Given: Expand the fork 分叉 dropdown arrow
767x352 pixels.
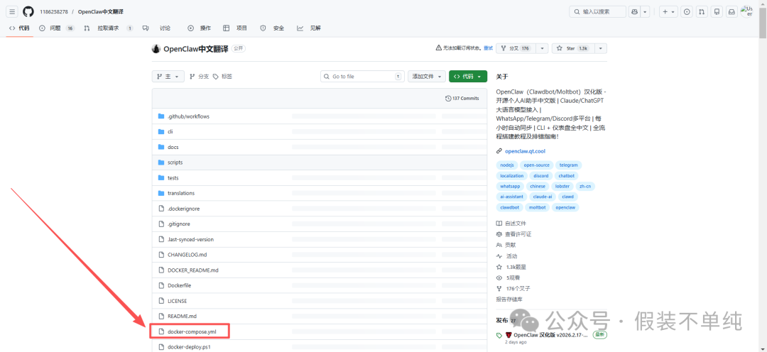Looking at the screenshot, I should click(x=541, y=48).
